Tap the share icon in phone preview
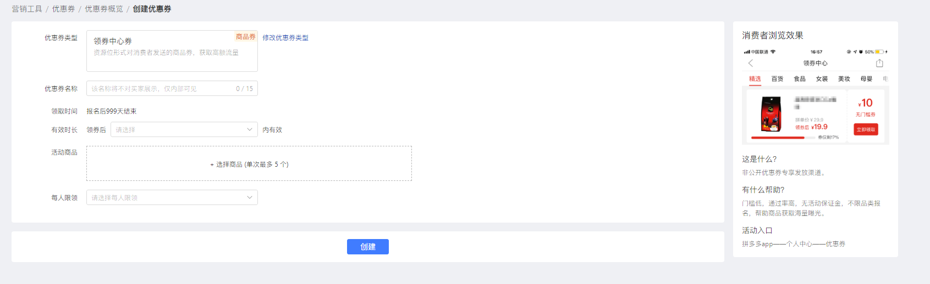 pos(879,63)
